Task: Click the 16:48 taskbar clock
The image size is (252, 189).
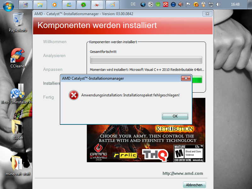Action: tap(235, 4)
